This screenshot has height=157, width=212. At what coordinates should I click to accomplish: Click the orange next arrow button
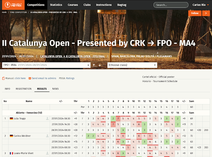tap(206, 13)
